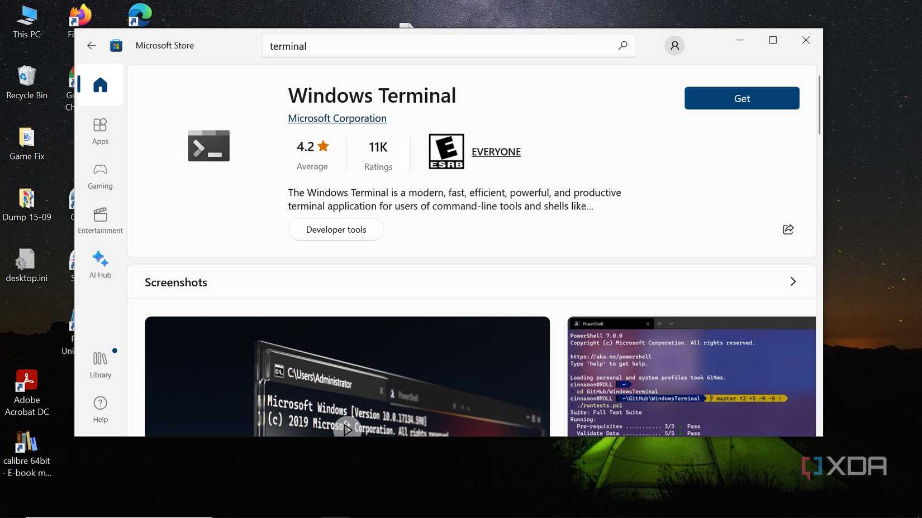The width and height of the screenshot is (922, 518).
Task: Open the Help section
Action: coord(100,409)
